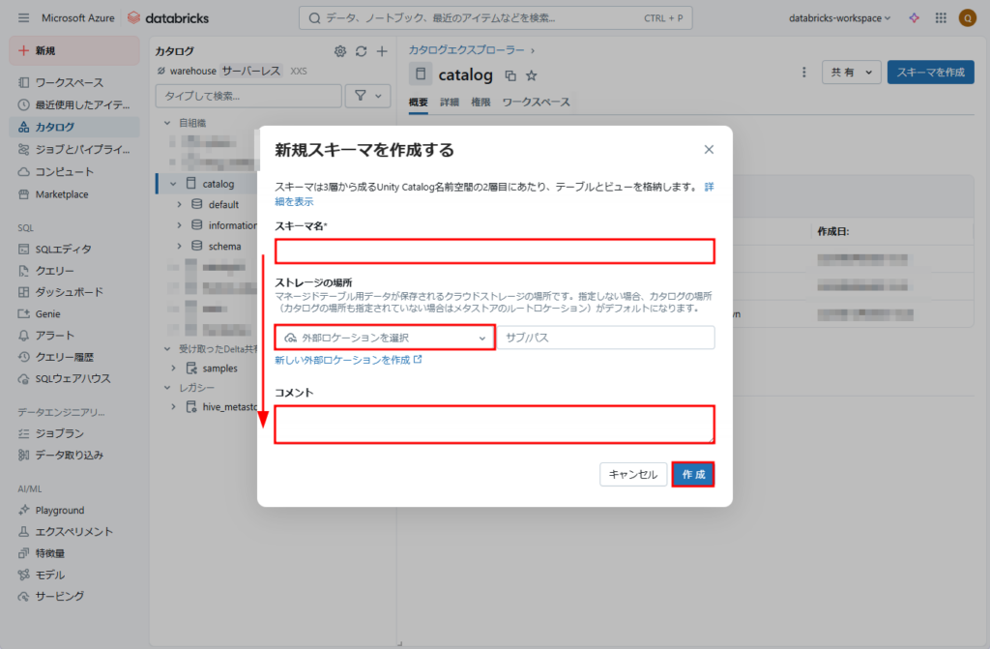The height and width of the screenshot is (649, 990).
Task: Click create new external location link
Action: coord(348,360)
